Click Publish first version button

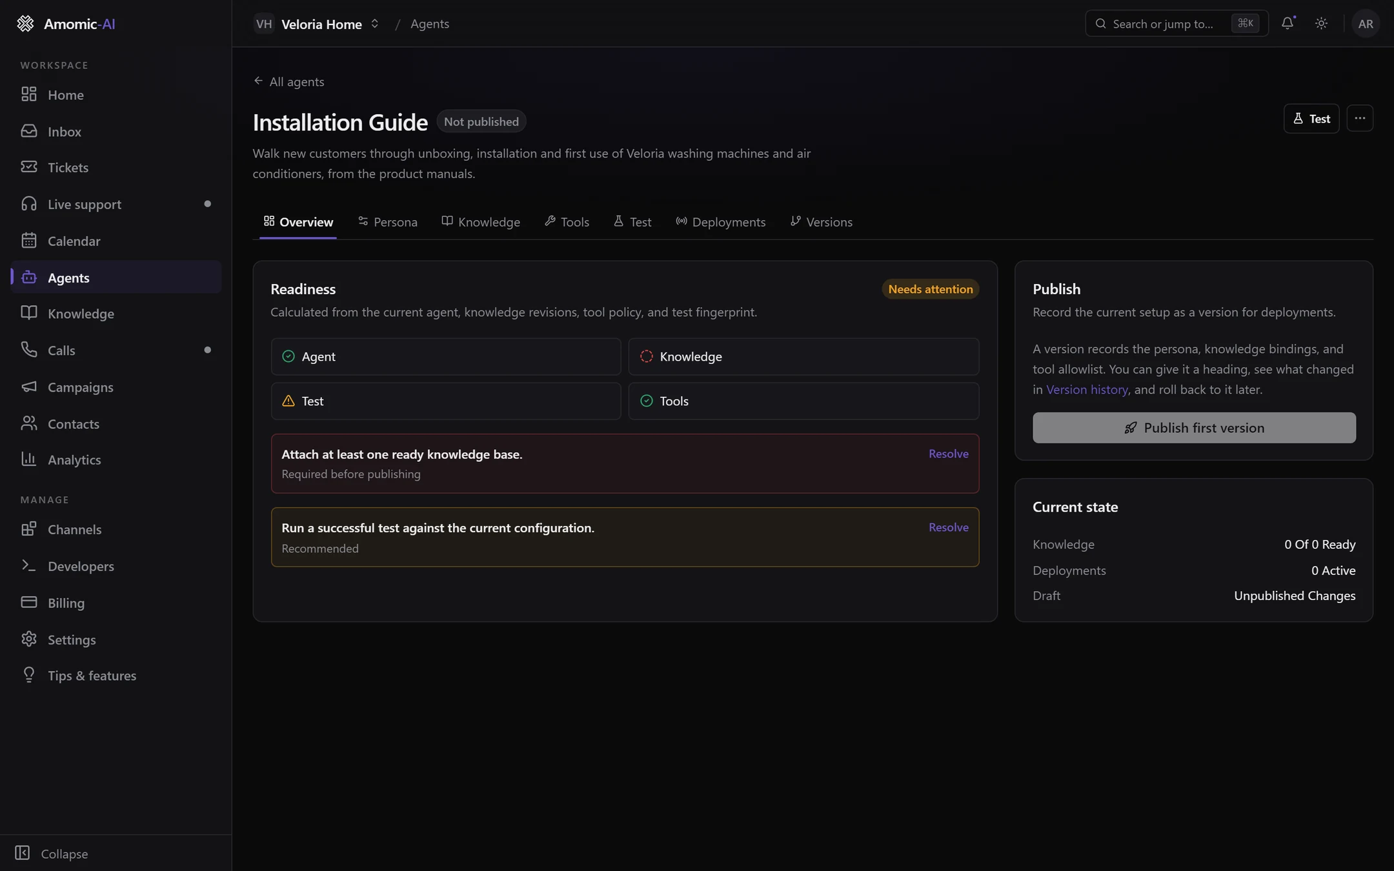(x=1194, y=428)
